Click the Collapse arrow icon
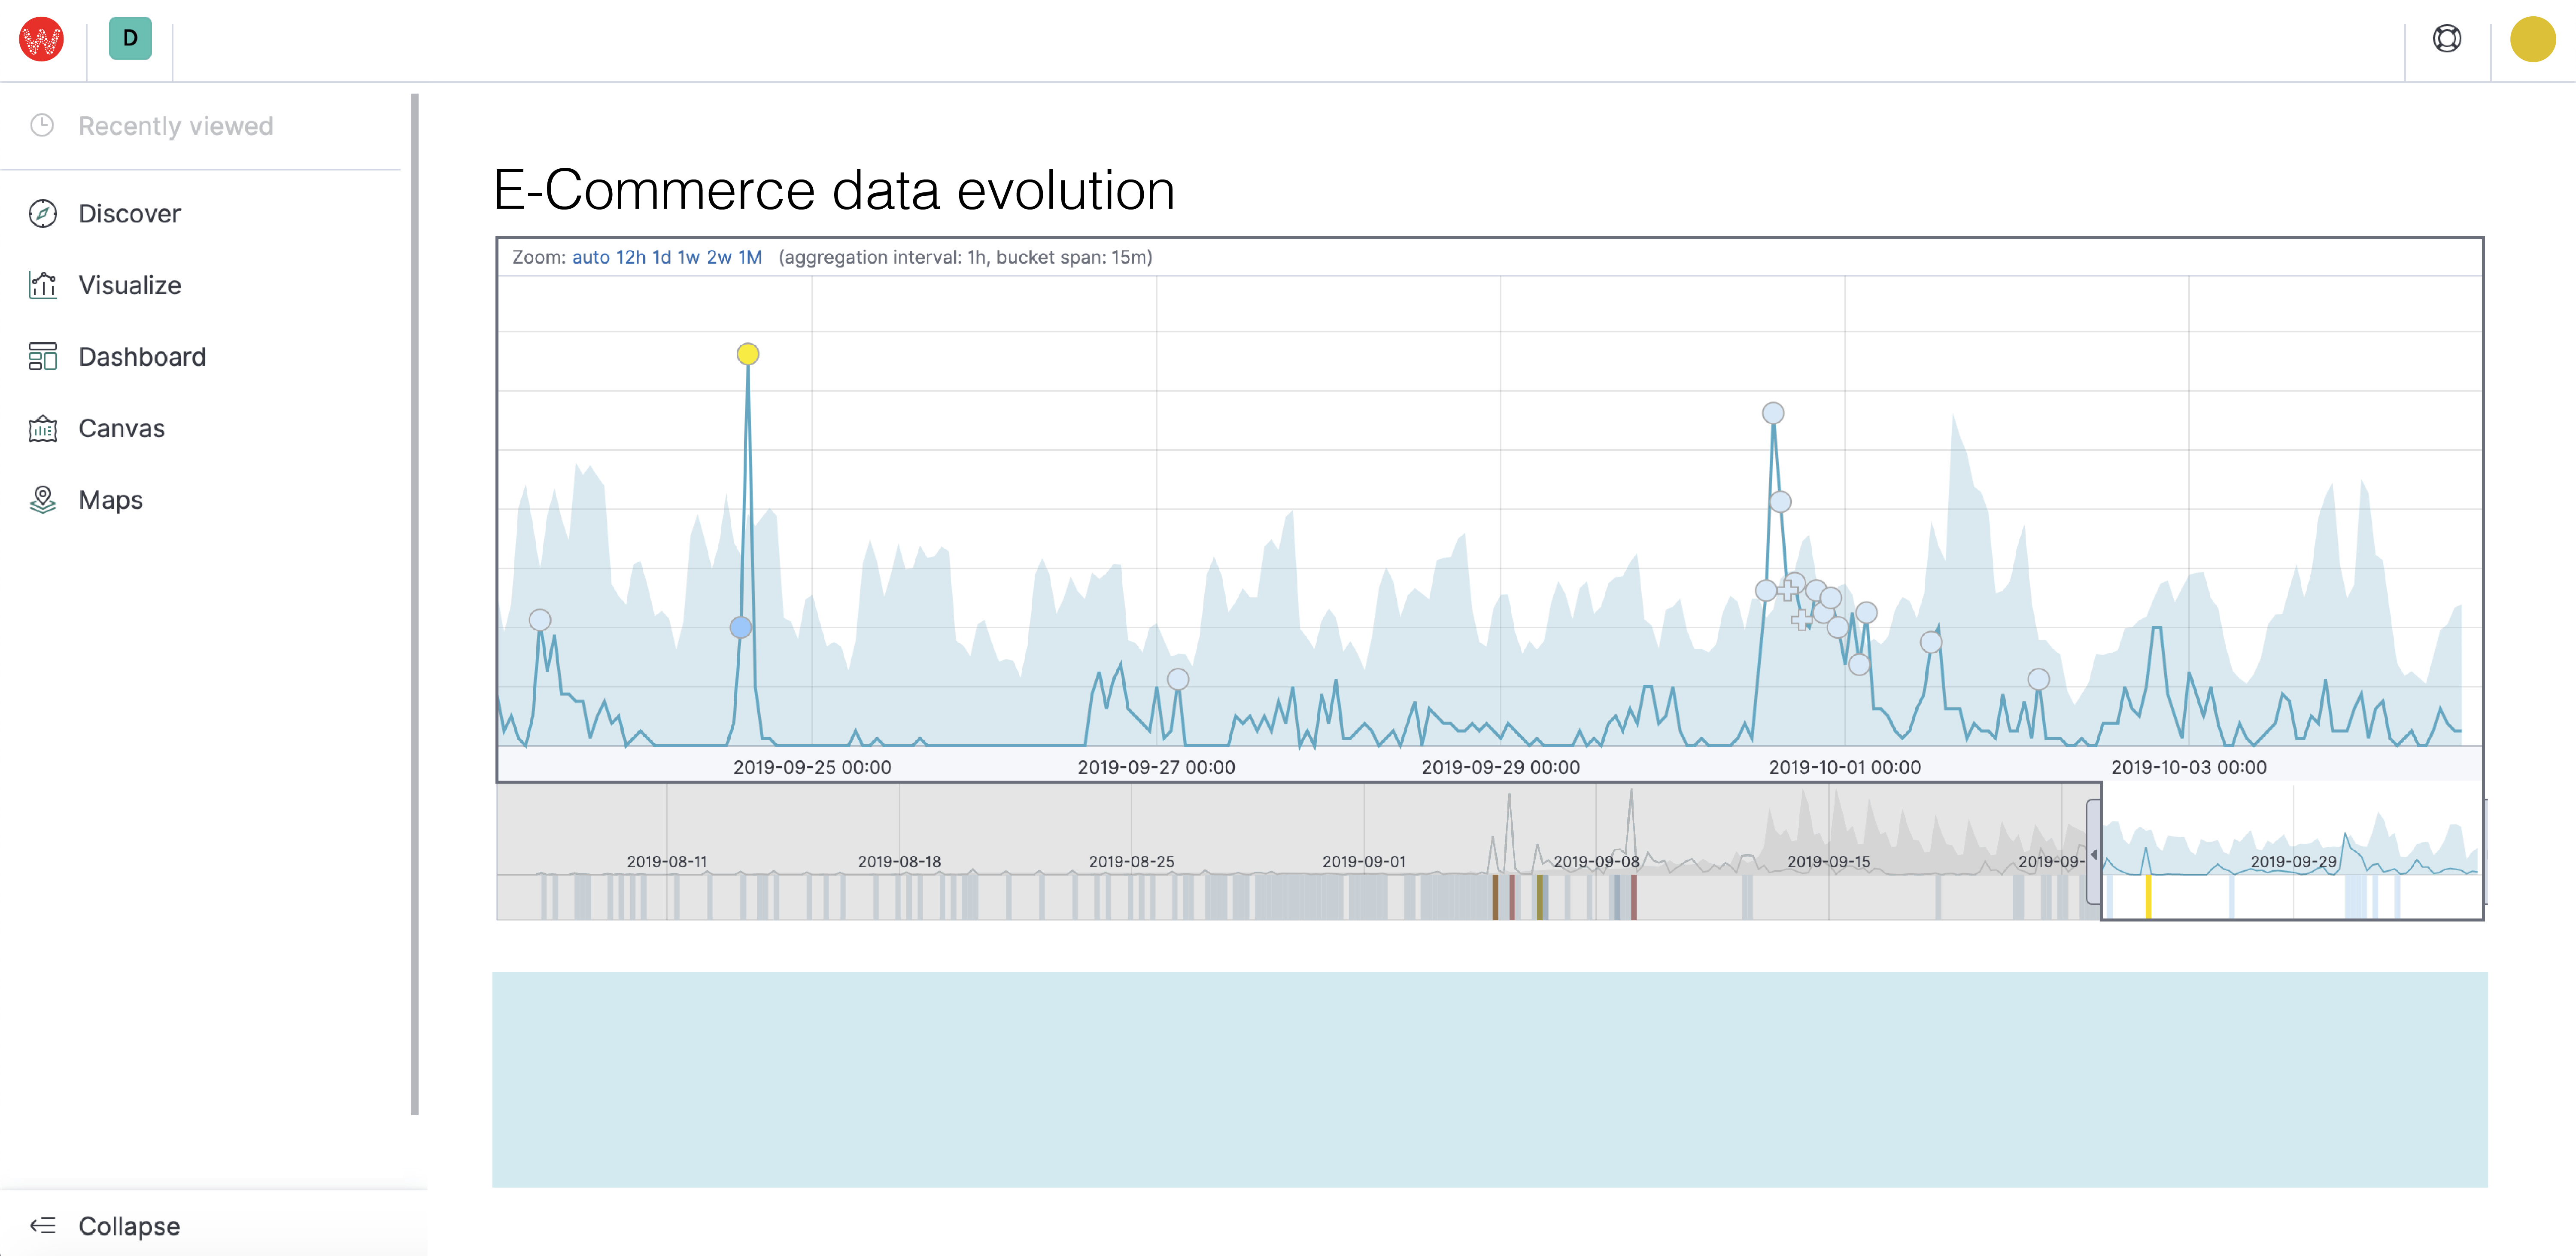The height and width of the screenshot is (1256, 2576). point(42,1225)
